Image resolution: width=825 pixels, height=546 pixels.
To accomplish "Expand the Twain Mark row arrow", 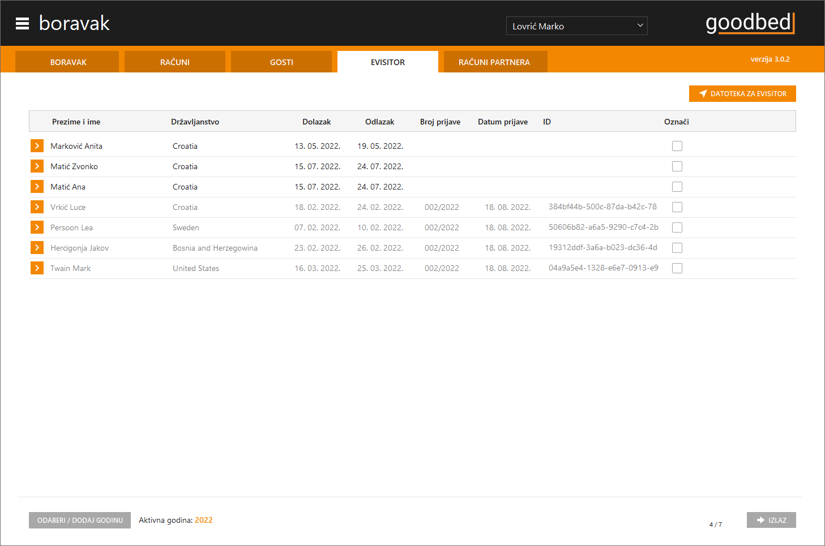I will [x=37, y=268].
